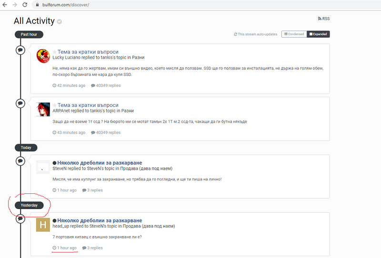Image resolution: width=381 pixels, height=258 pixels.
Task: Click 'This stream auto-updates' label
Action: point(257,34)
